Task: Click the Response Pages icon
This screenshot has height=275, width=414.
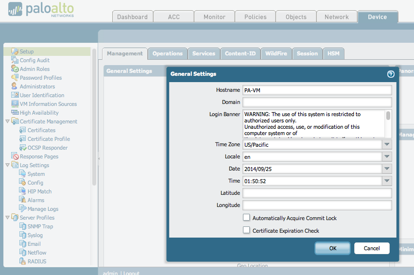Action: [x=15, y=156]
